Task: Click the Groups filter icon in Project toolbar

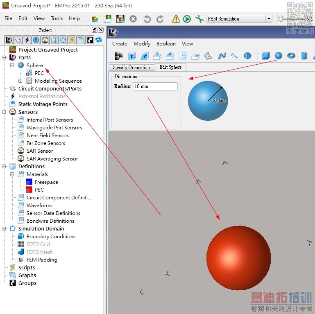Action: coord(90,40)
